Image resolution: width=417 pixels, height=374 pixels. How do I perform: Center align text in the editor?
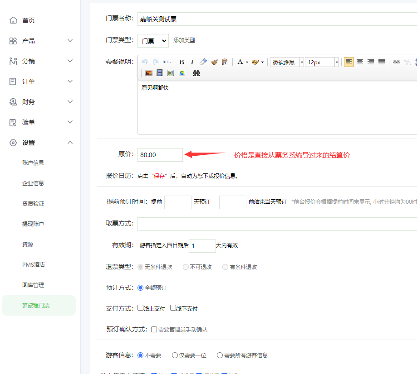[x=360, y=62]
